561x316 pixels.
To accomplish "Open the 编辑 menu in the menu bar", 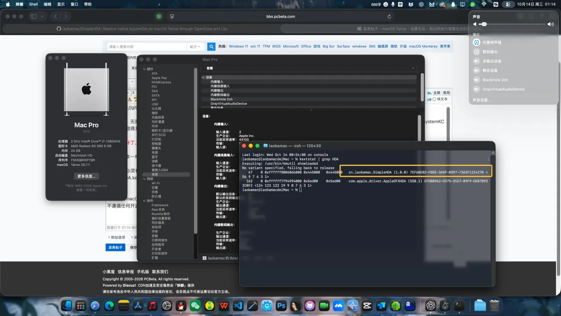I will 47,4.
